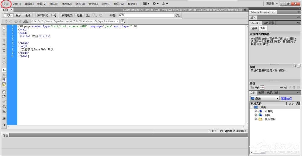302x156 pixels.
Task: Click the Dreamweaver DW logo icon
Action: pos(5,4)
